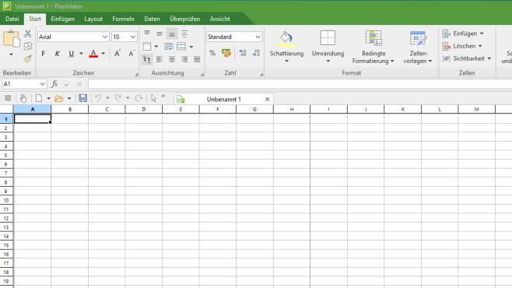
Task: Align cell content vertically centered
Action: point(160,33)
